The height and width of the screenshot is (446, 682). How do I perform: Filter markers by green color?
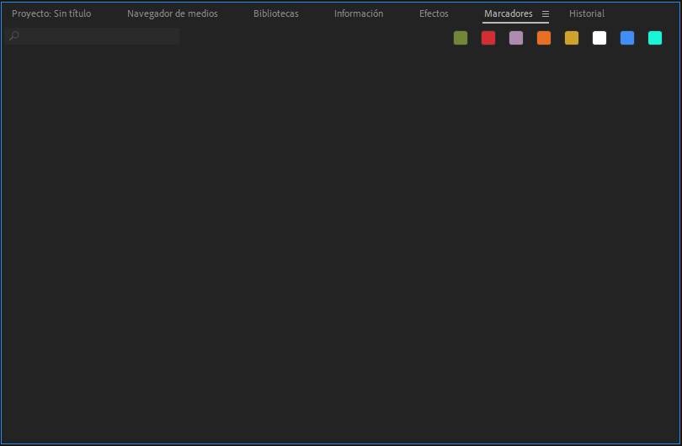[x=461, y=38]
